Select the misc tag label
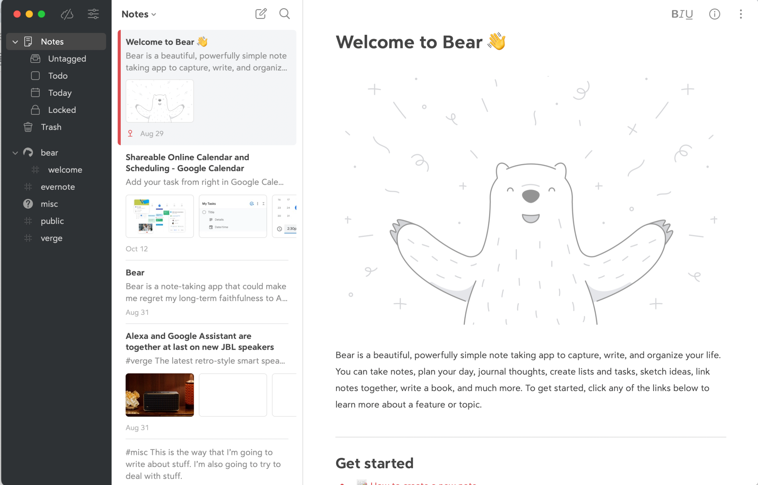758x485 pixels. click(x=49, y=204)
